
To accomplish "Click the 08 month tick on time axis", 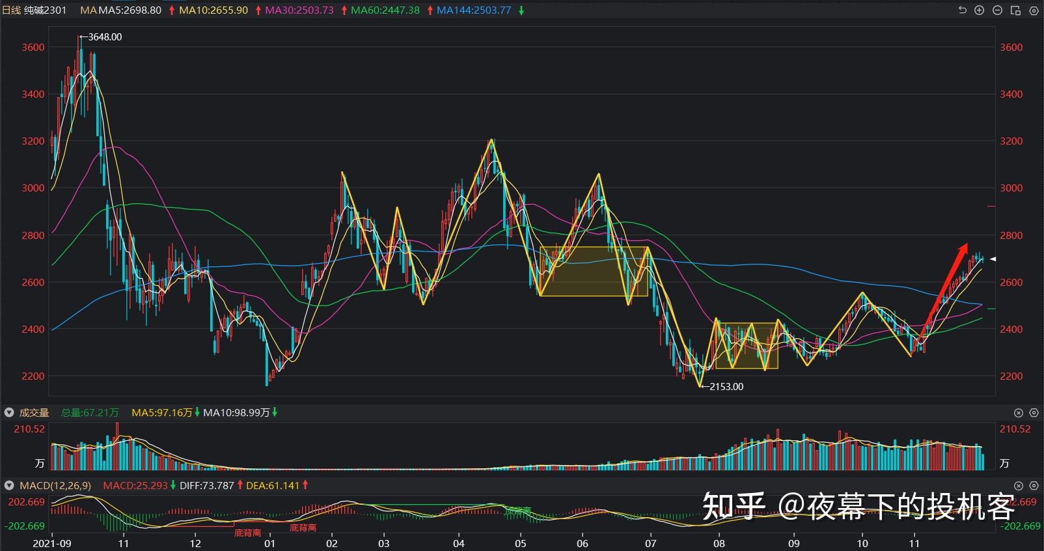I will [719, 543].
